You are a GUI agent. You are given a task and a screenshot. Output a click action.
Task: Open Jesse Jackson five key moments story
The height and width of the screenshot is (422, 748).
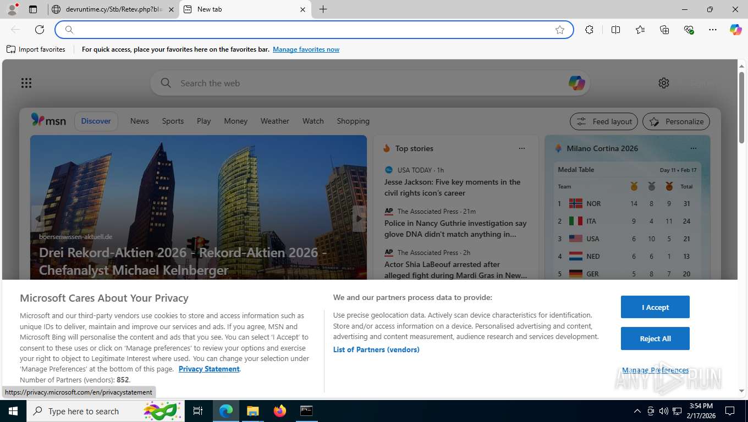coord(452,187)
